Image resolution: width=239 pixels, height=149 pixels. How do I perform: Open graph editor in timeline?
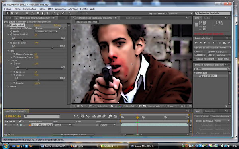116,116
